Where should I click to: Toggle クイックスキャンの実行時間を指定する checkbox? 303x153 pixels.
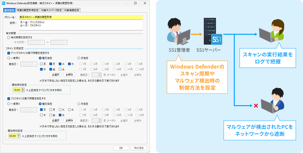pyautogui.click(x=9, y=53)
